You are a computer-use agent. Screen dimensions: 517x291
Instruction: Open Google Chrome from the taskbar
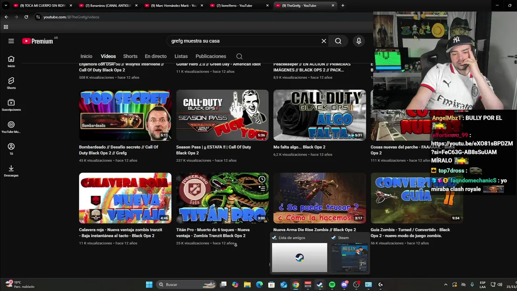coord(296,285)
